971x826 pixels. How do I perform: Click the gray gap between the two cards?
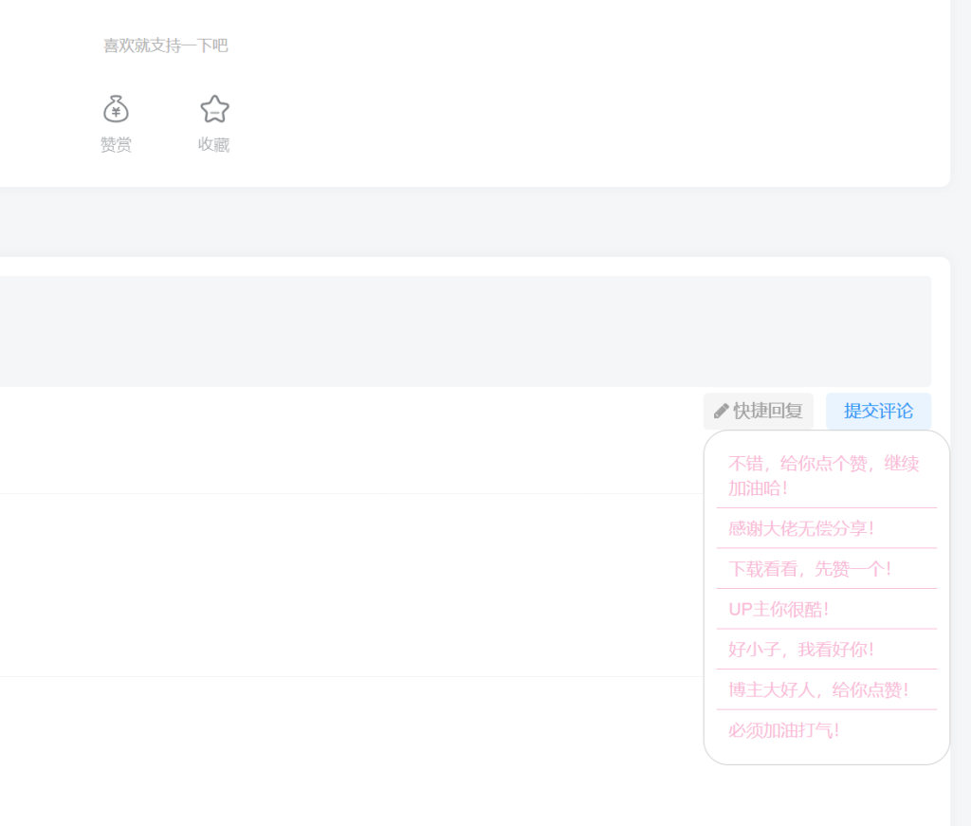tap(474, 222)
